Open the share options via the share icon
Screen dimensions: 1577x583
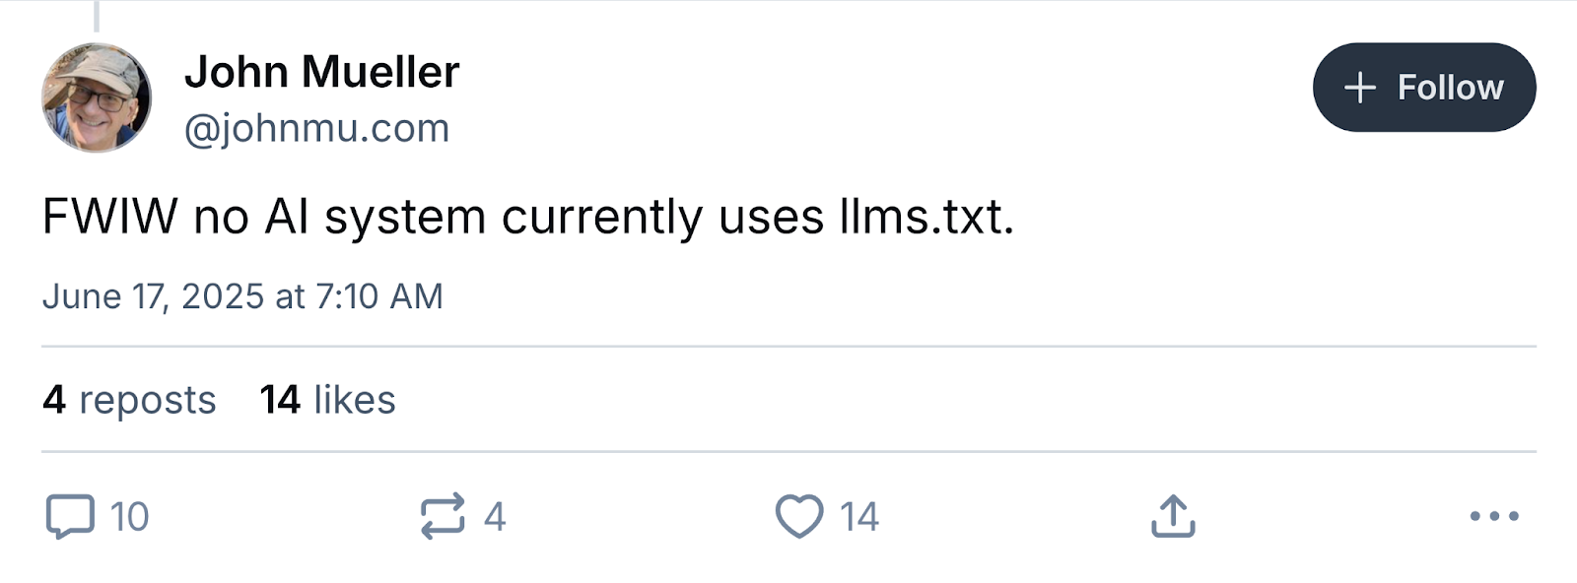tap(1174, 514)
